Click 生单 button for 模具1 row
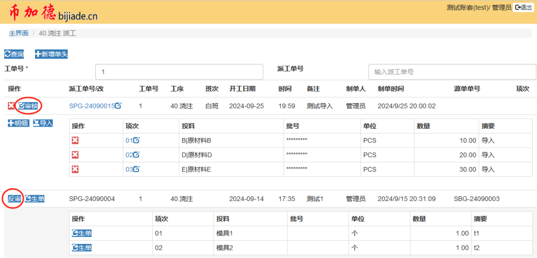537x258 pixels. coord(82,233)
